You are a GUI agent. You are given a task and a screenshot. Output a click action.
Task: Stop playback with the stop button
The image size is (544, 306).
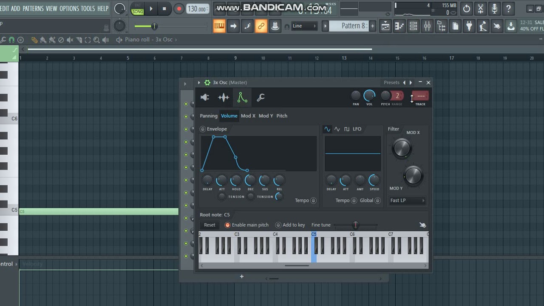164,8
